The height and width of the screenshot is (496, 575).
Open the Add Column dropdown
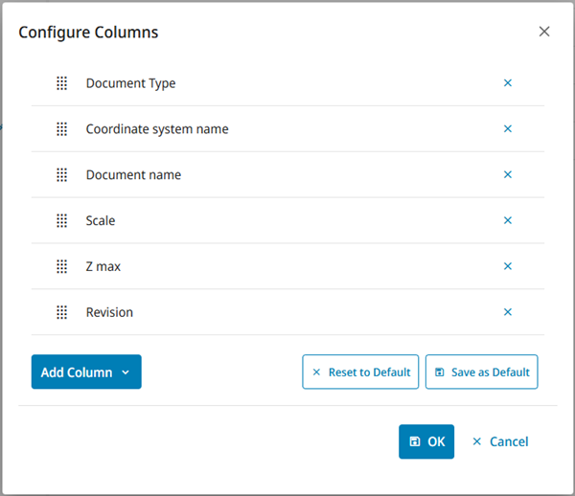86,372
